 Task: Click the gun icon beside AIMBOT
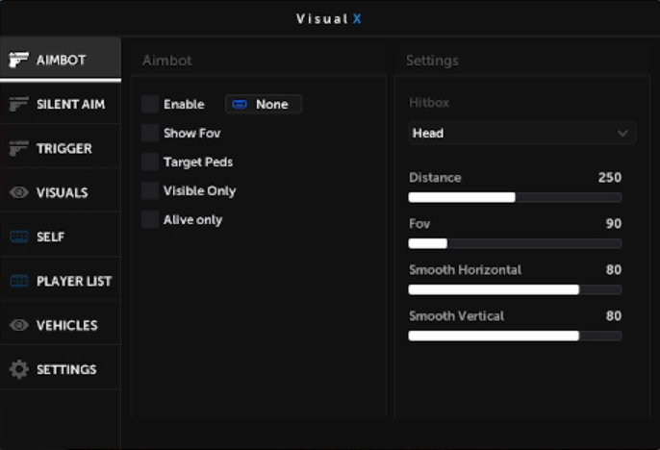(19, 60)
